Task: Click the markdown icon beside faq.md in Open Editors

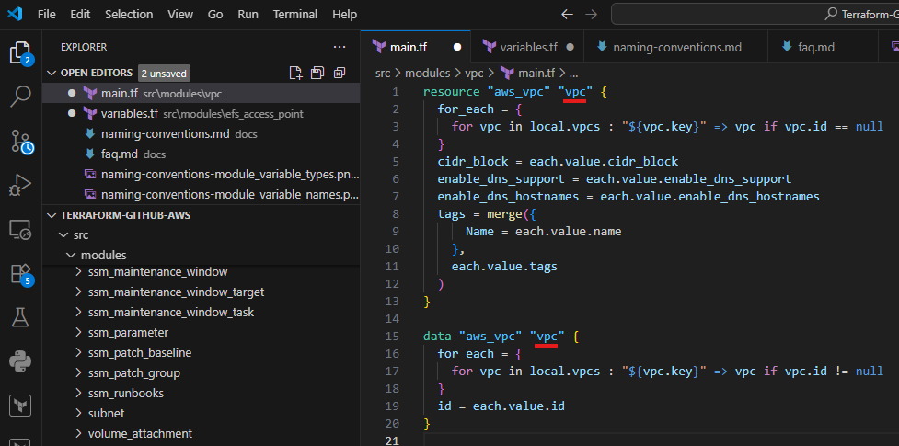Action: click(x=89, y=154)
